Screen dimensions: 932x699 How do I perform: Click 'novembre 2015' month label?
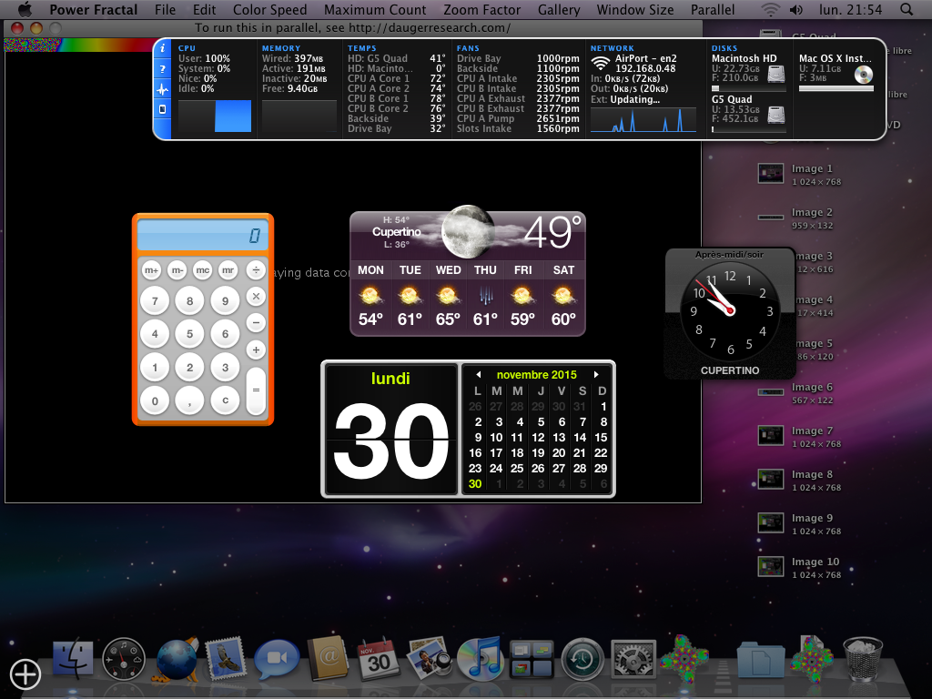tap(537, 375)
